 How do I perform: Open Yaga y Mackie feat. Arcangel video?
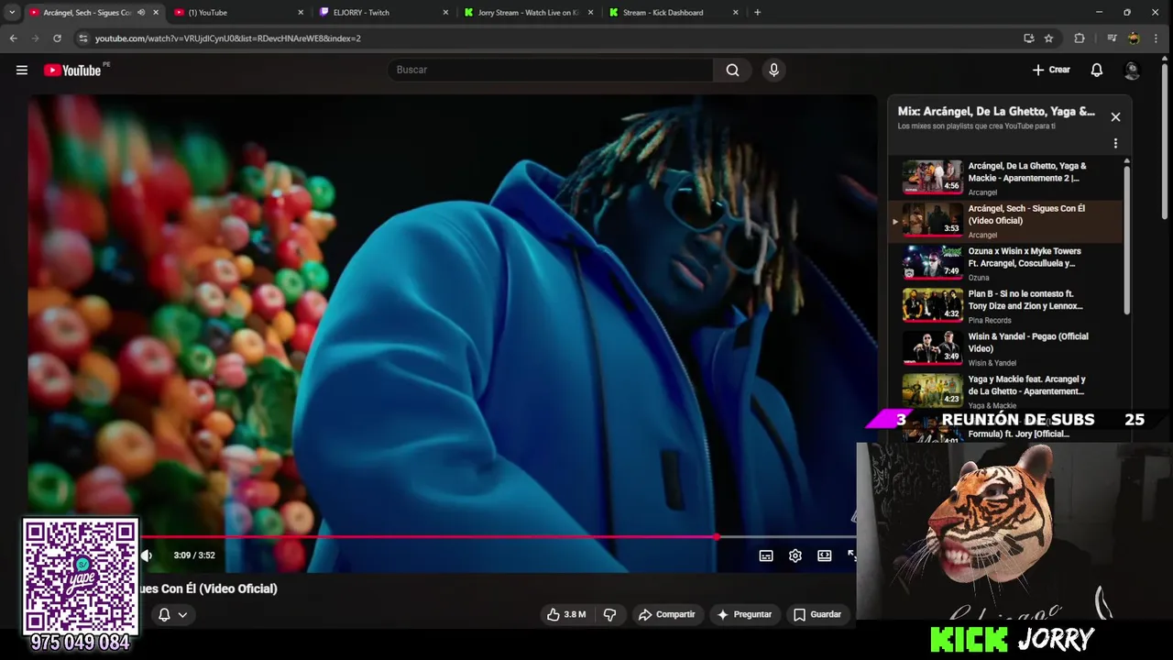[1005, 390]
